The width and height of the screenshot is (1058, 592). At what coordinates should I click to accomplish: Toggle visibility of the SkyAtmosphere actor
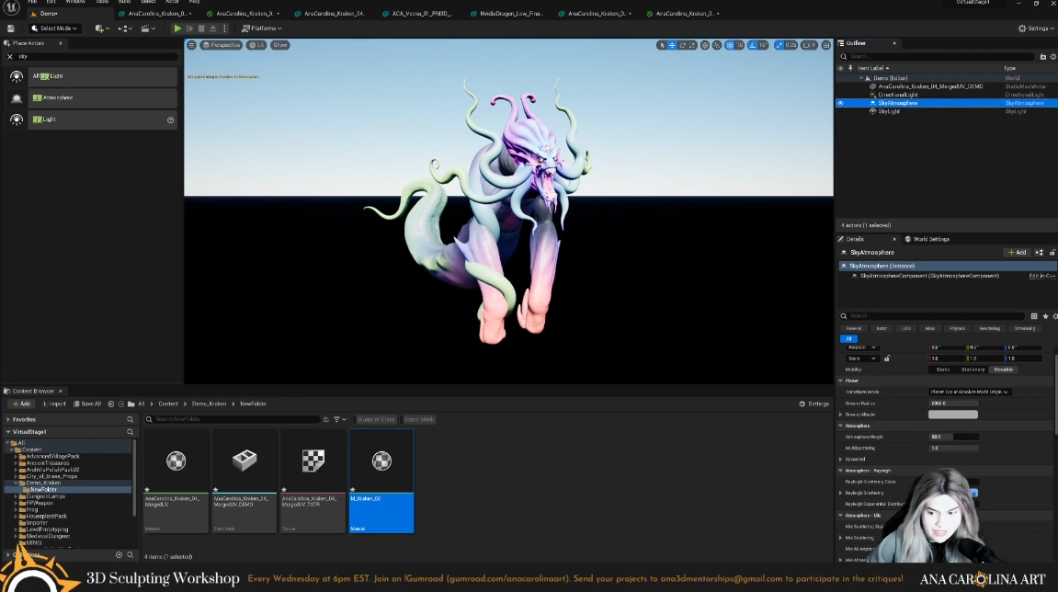pos(840,103)
